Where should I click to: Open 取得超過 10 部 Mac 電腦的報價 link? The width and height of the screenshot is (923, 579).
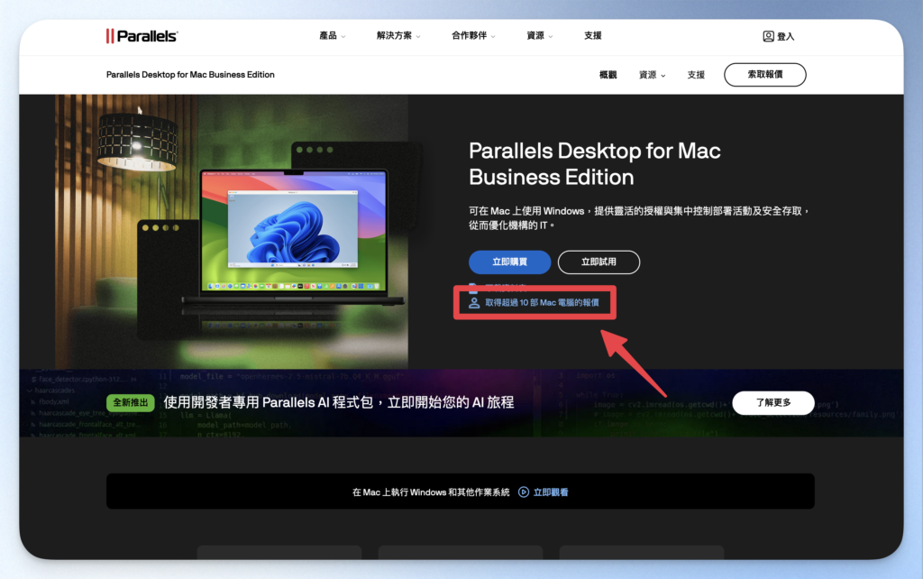542,303
